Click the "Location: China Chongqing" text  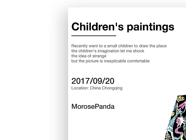[97, 88]
